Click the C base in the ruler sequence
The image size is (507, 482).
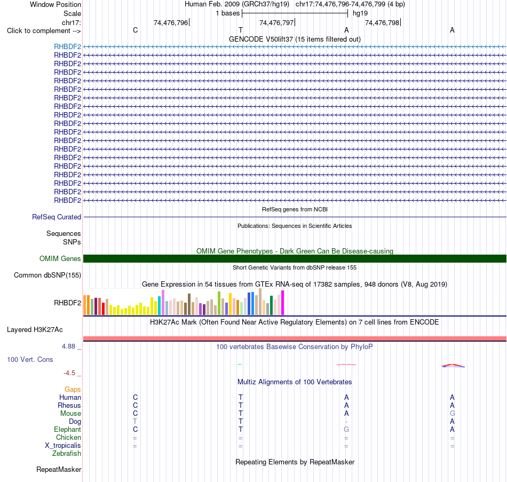coord(135,30)
